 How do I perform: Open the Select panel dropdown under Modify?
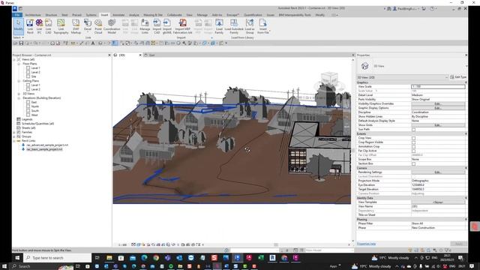(x=18, y=37)
